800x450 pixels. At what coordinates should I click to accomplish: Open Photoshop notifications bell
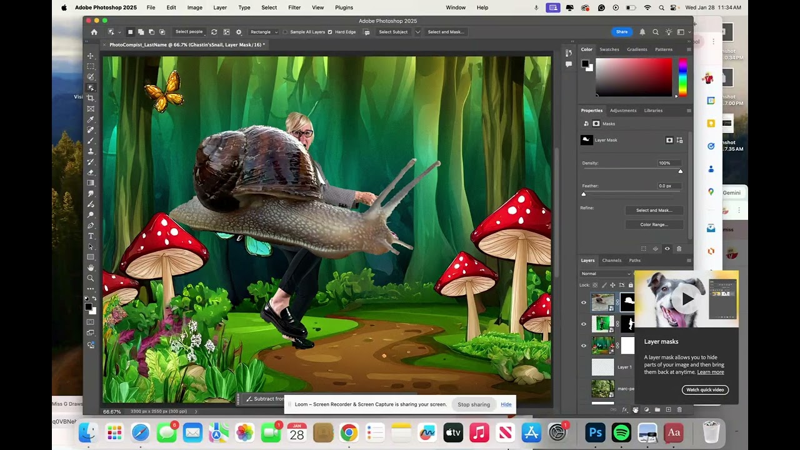[x=642, y=32]
